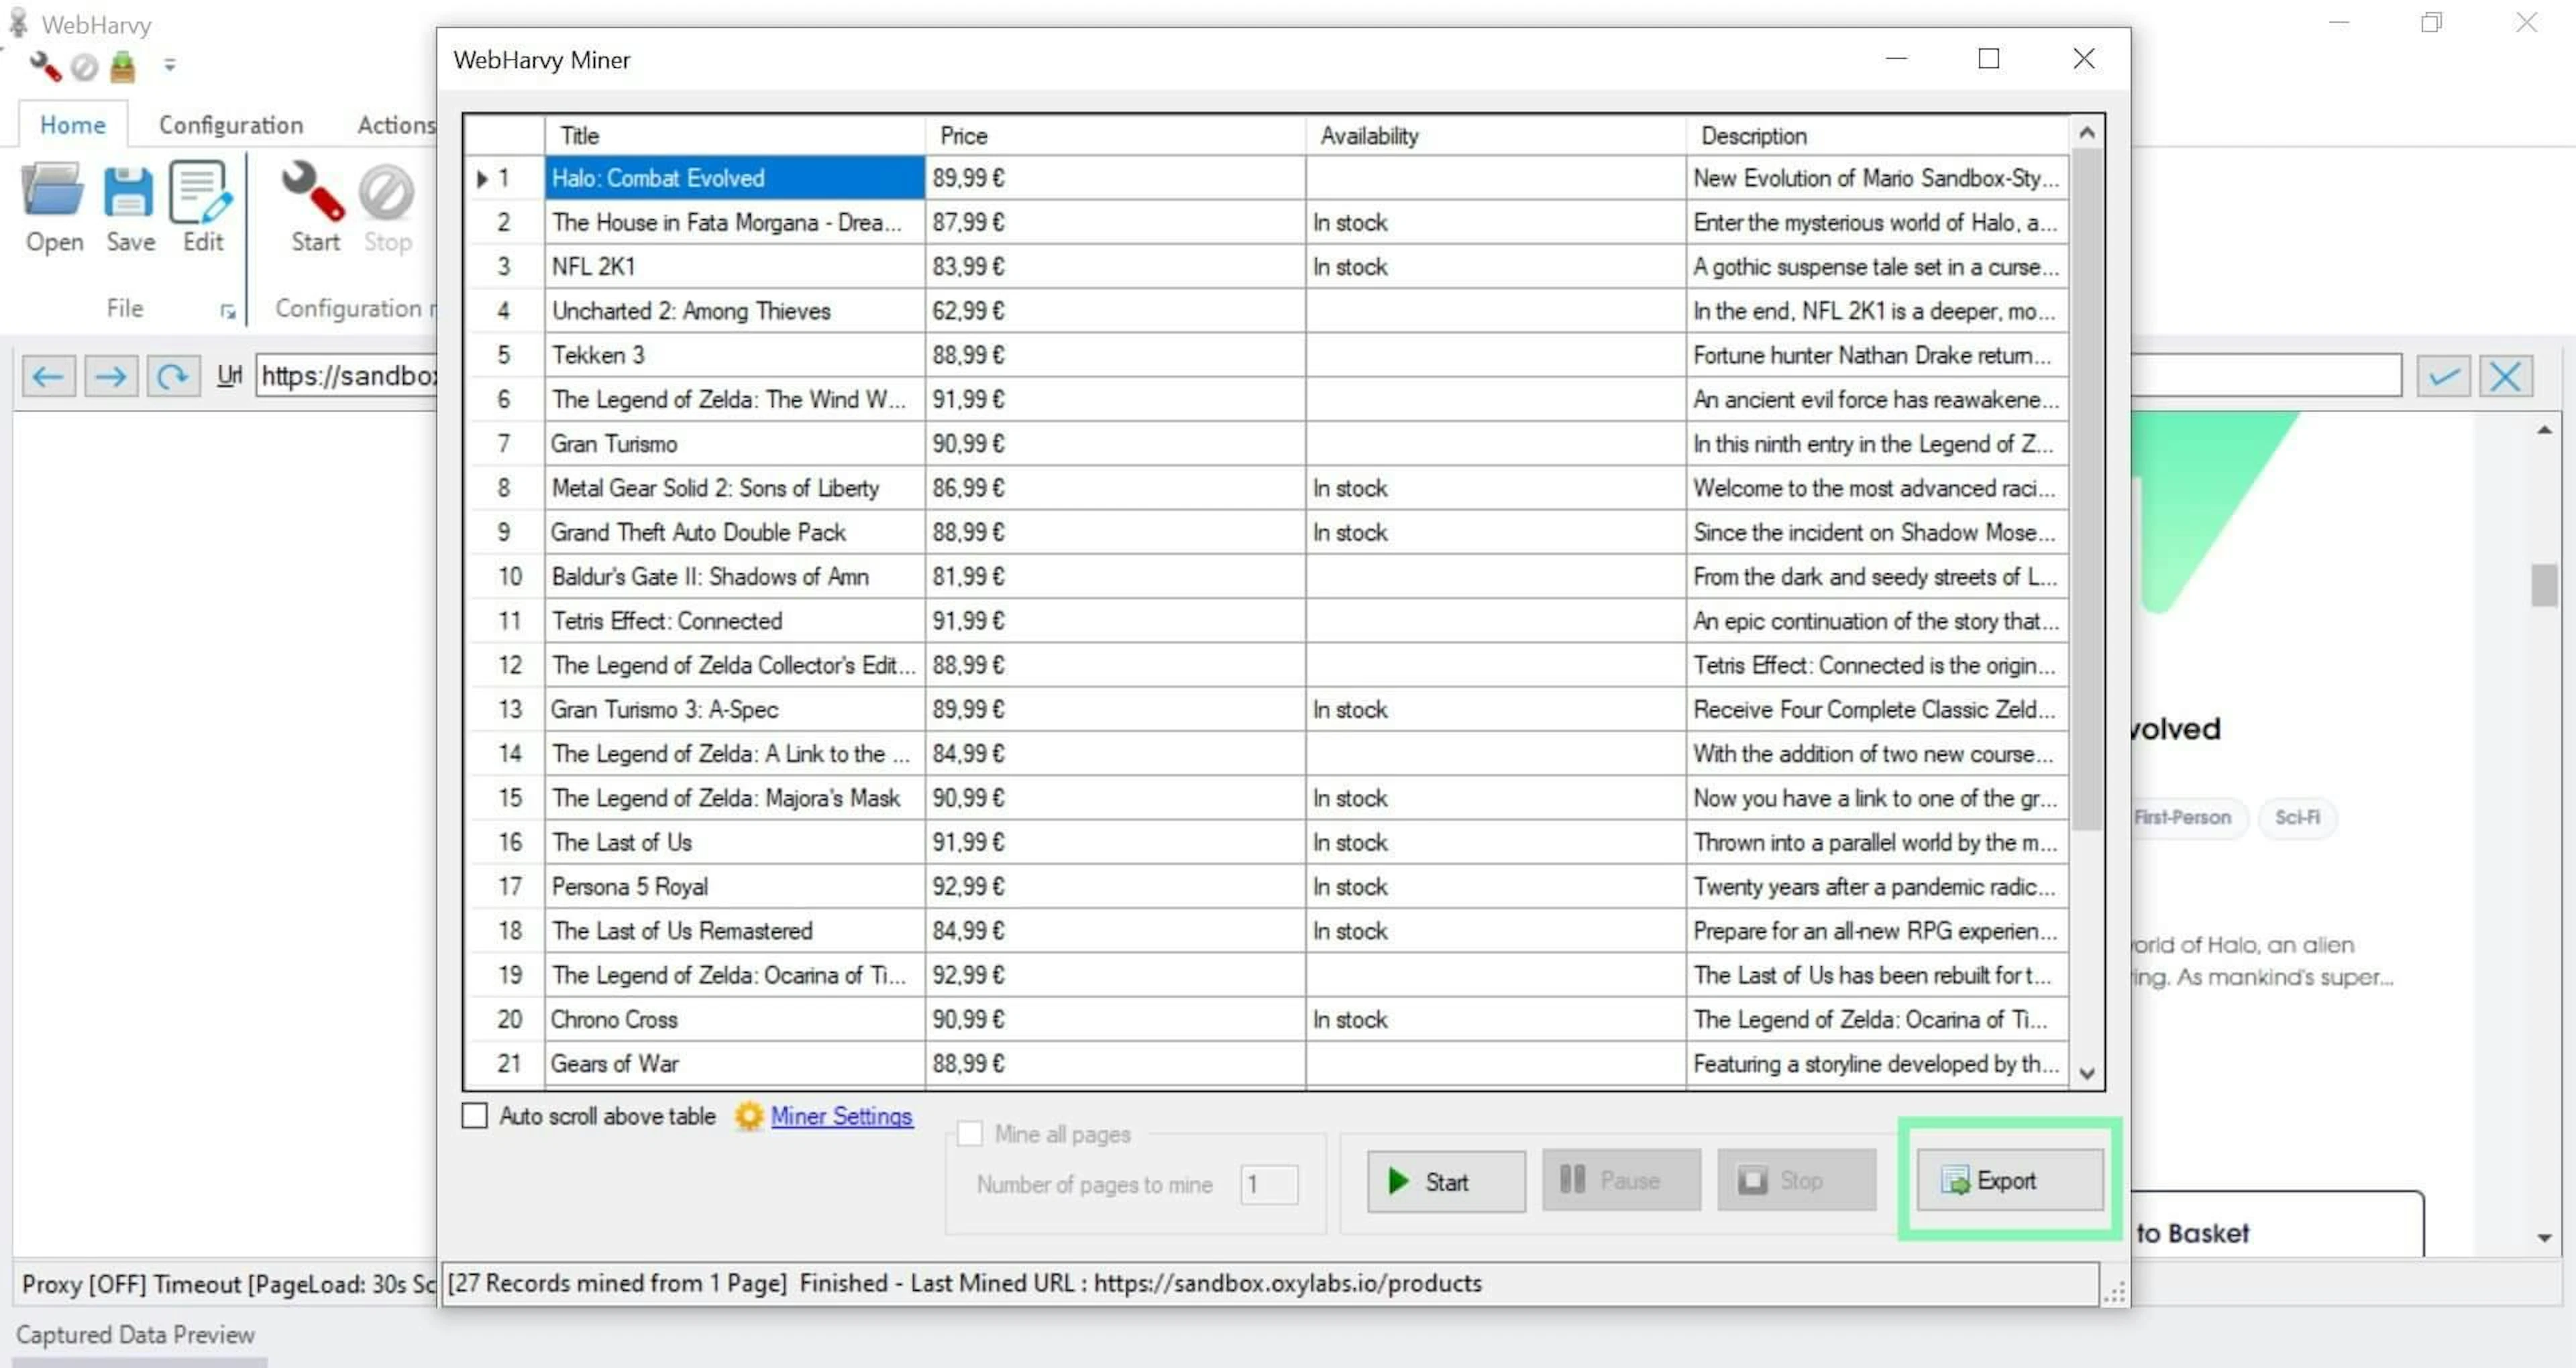Click the Edit configuration icon
The height and width of the screenshot is (1368, 2576).
click(x=201, y=191)
